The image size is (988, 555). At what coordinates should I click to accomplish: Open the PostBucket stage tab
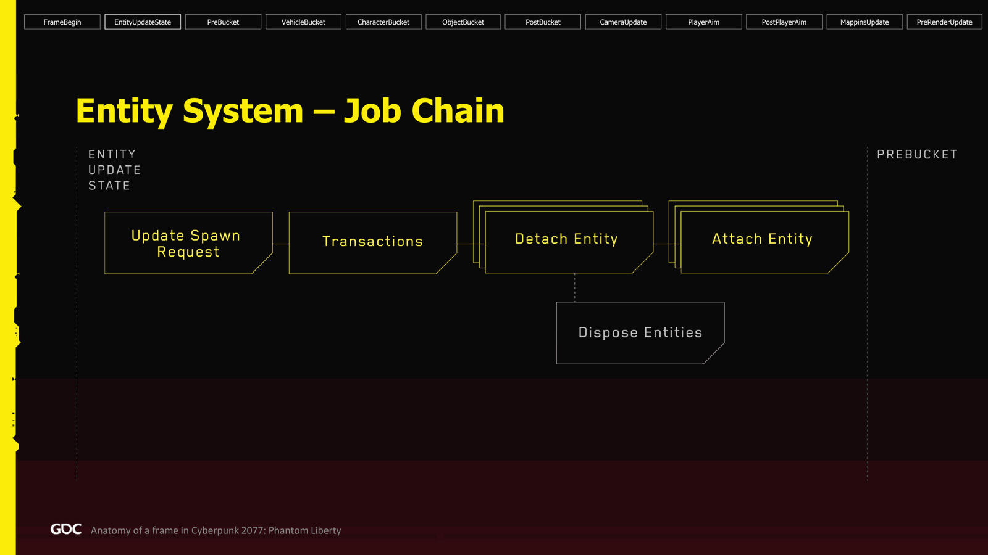tap(543, 22)
